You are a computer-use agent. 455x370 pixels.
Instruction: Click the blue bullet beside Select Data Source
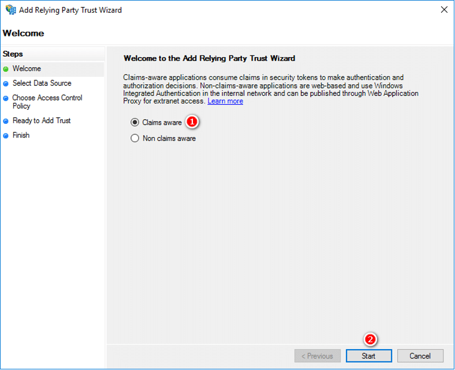pos(6,84)
